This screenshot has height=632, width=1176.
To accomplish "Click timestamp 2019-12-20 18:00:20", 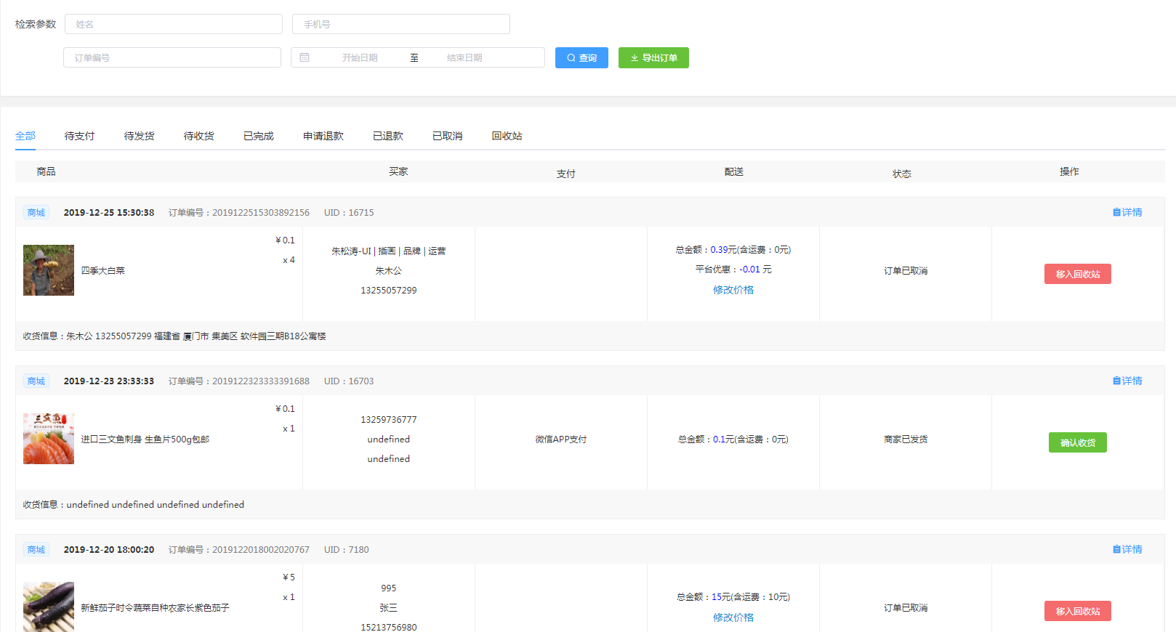I will click(x=109, y=549).
